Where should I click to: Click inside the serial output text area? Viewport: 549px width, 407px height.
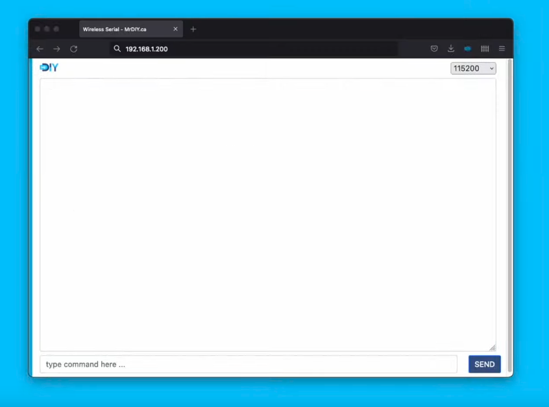(268, 215)
